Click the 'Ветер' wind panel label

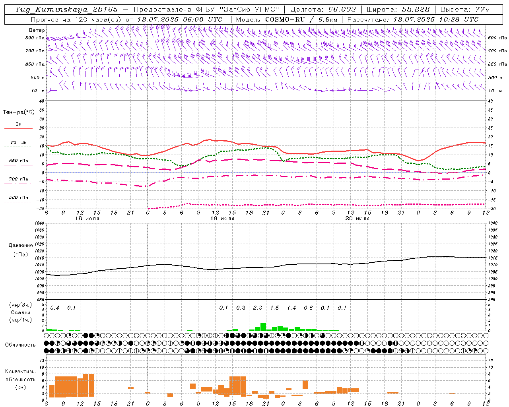coord(37,30)
